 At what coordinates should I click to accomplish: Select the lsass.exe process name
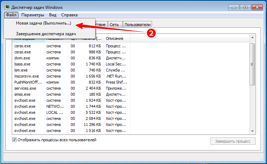[x=22, y=64]
